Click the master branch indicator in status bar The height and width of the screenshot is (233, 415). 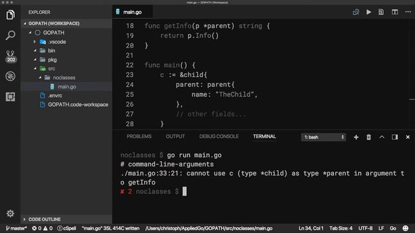tap(16, 228)
